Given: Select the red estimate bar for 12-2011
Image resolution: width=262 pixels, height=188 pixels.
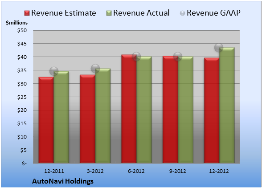Looking at the screenshot, I should pos(46,120).
